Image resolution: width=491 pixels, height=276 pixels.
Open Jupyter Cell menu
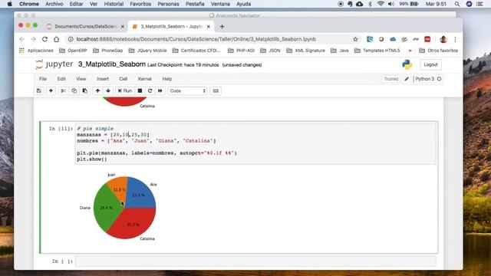(123, 79)
